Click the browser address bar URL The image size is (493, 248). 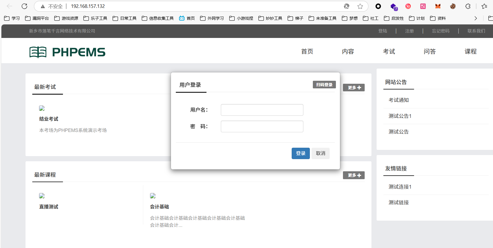point(88,6)
